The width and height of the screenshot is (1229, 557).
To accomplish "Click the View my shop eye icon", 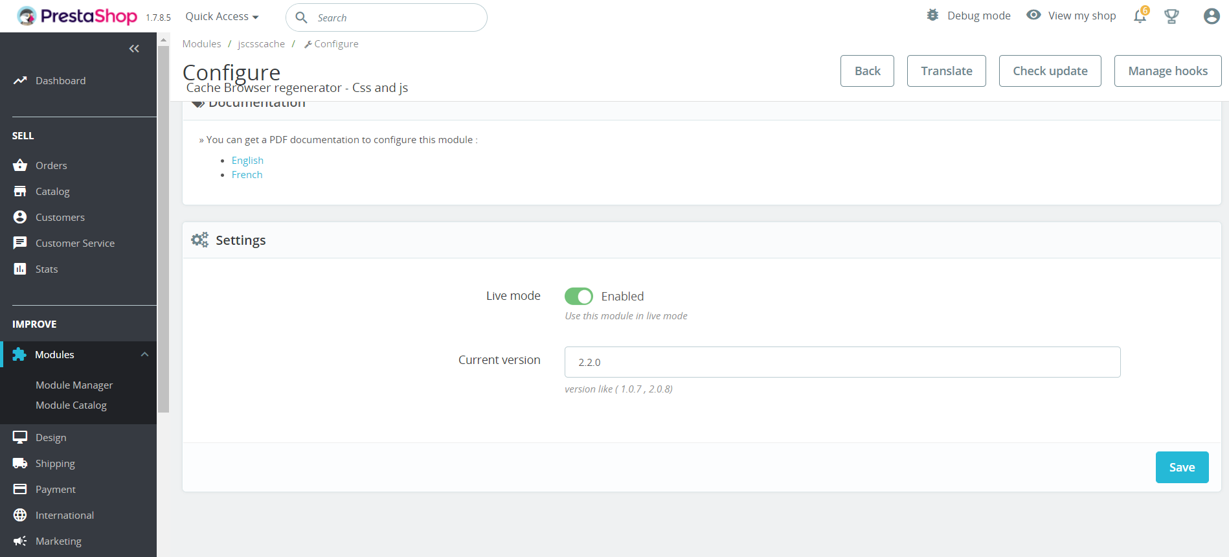I will (1034, 15).
